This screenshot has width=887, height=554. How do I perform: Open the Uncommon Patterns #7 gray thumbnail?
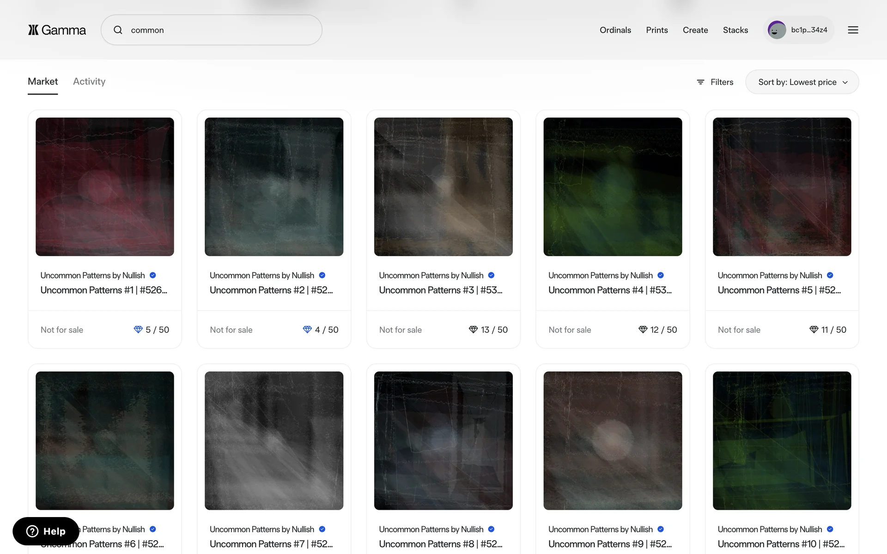click(274, 440)
